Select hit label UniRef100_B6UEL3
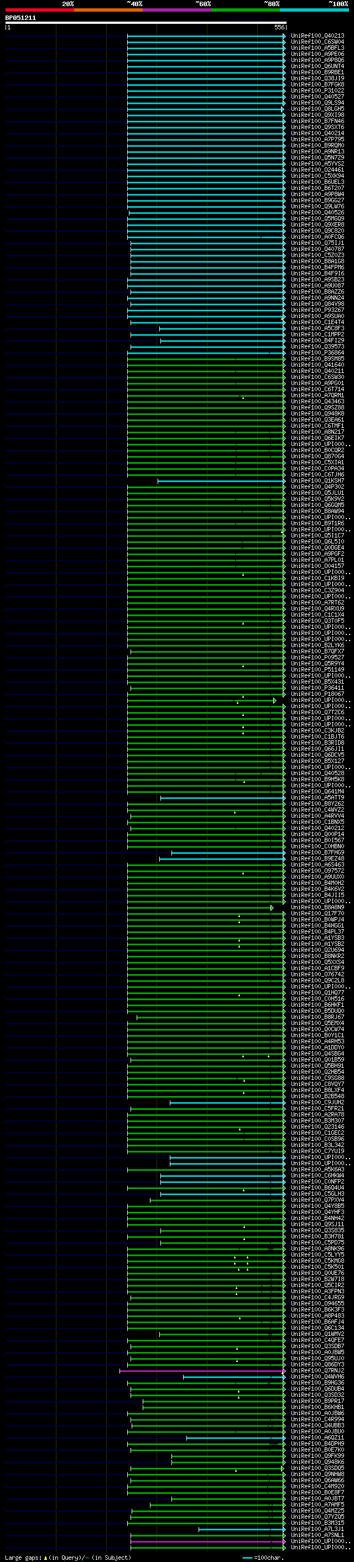354x1562 pixels. 317,182
